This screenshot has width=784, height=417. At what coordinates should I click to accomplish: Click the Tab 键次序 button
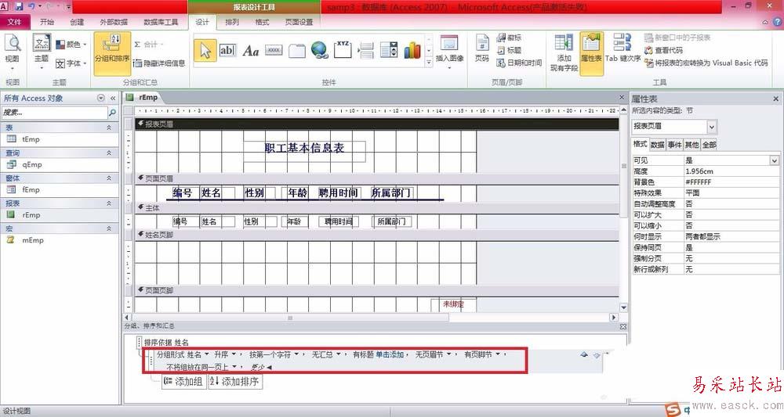623,49
